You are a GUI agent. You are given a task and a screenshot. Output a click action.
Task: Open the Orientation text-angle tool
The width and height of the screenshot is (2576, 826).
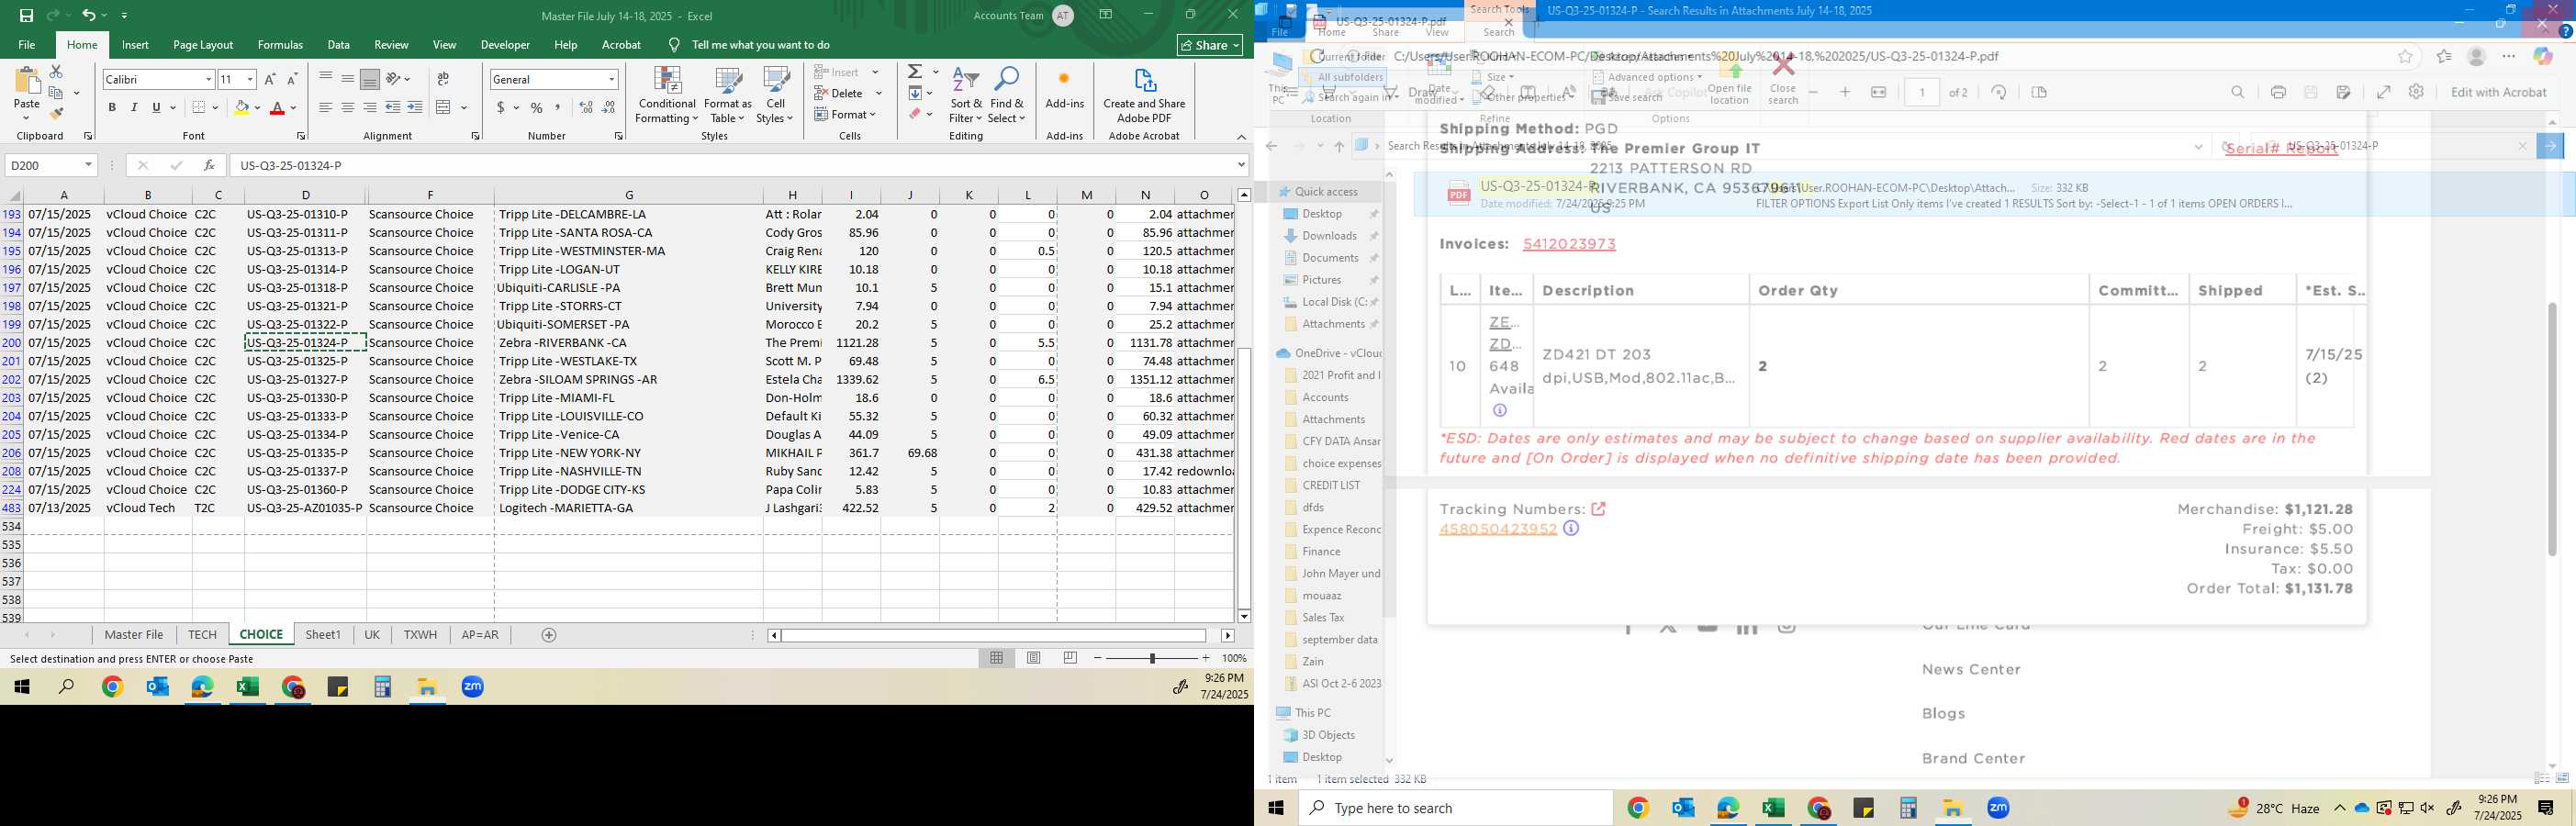pos(394,79)
